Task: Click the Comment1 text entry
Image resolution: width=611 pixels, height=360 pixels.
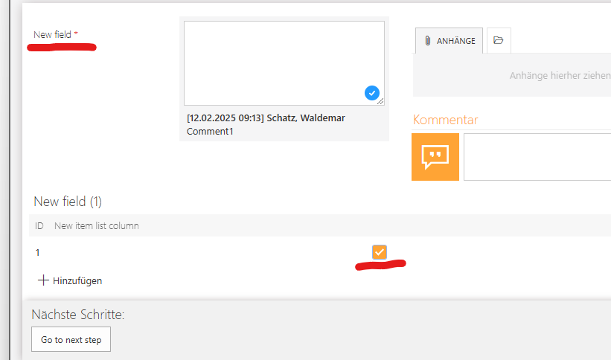Action: 210,132
